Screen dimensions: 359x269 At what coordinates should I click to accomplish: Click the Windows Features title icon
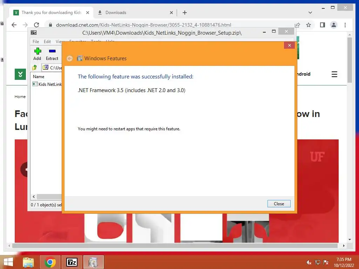[x=80, y=58]
